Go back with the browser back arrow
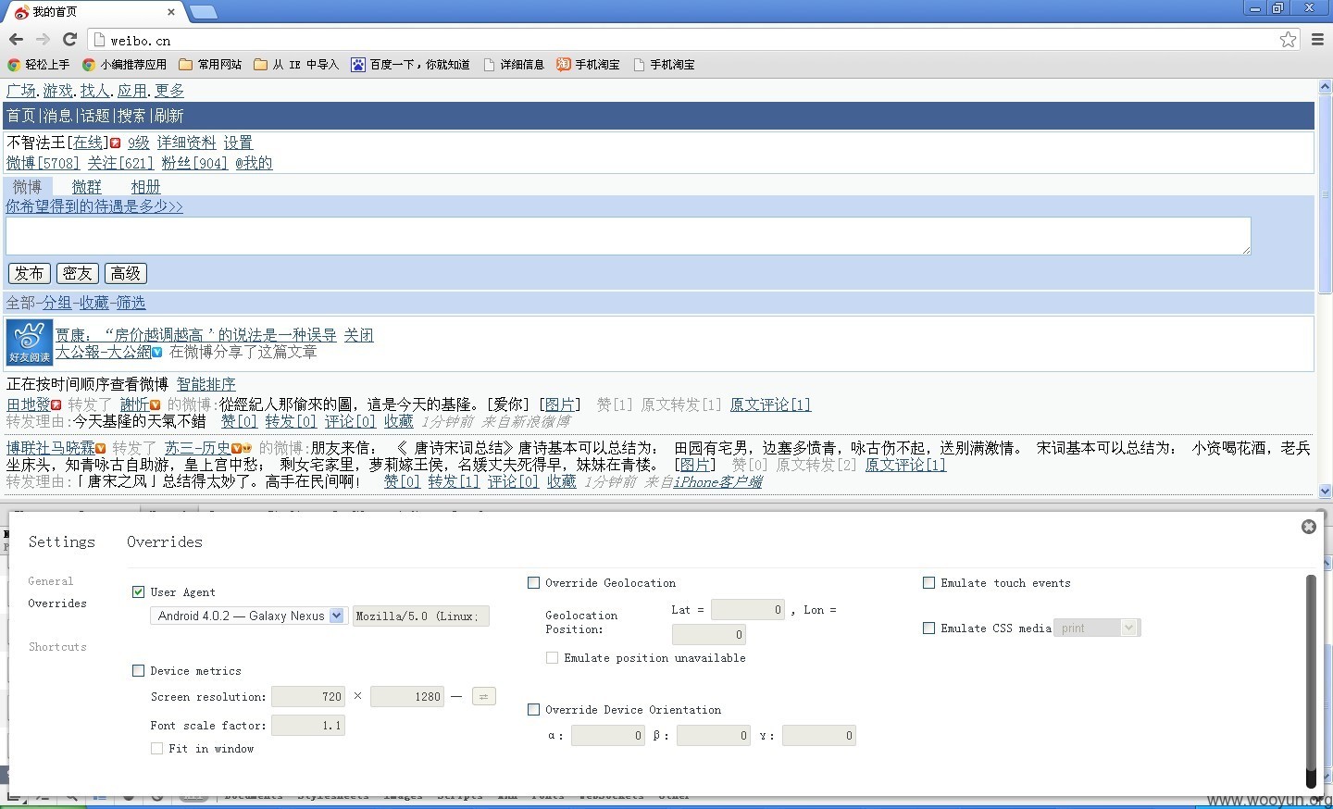The height and width of the screenshot is (809, 1333). pyautogui.click(x=16, y=40)
